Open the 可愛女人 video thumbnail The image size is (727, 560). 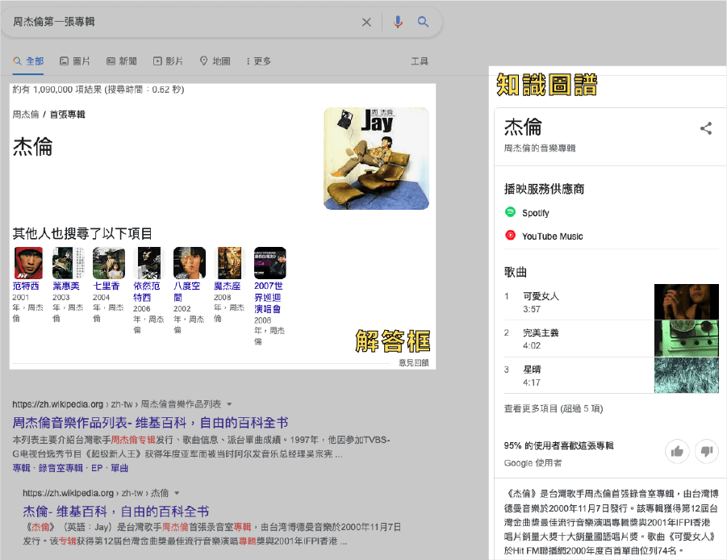point(686,302)
